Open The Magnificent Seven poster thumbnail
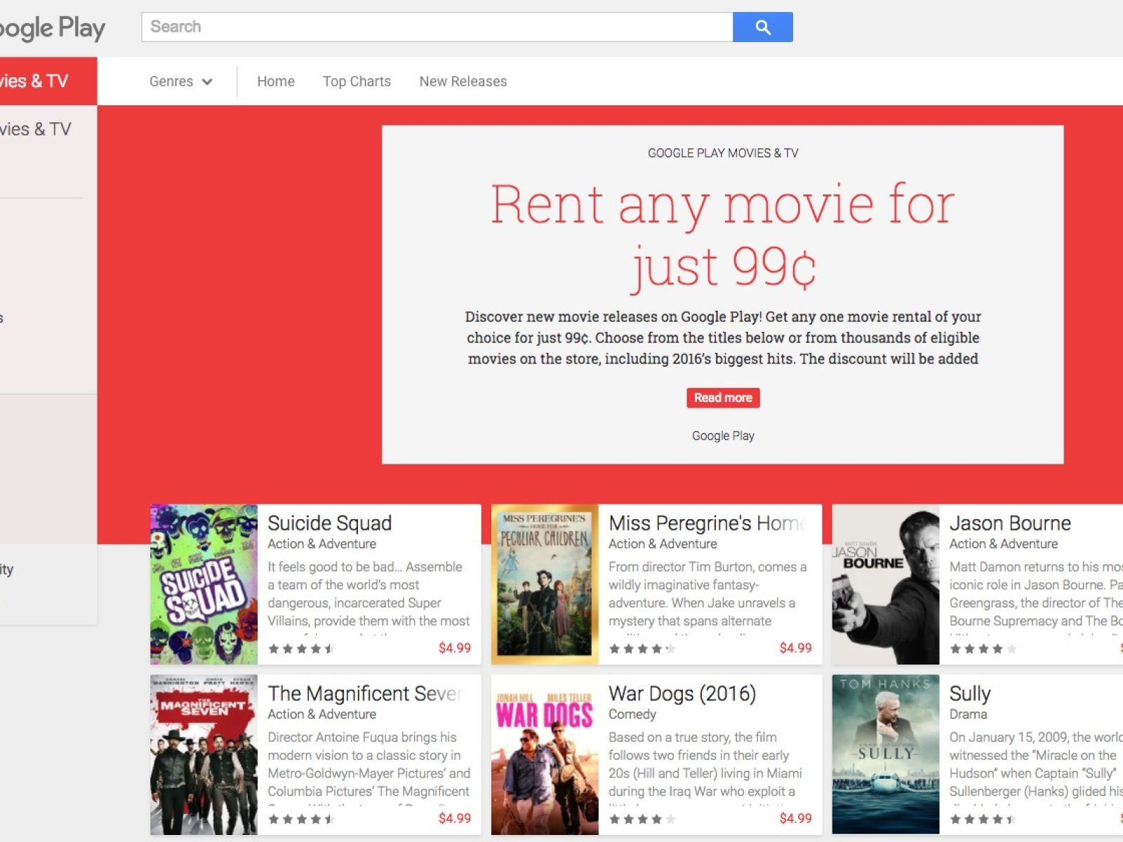Screen dimensions: 1123x842 pyautogui.click(x=204, y=754)
